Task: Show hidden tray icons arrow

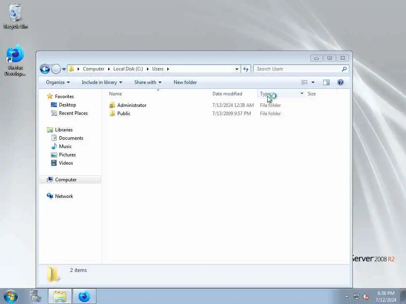Action: 347,296
